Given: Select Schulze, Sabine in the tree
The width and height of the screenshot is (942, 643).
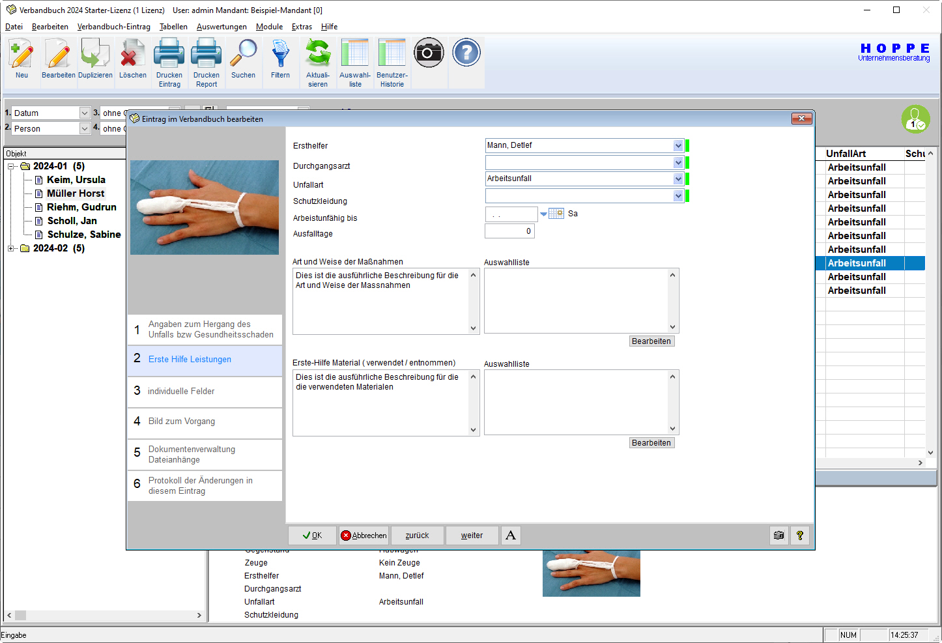Looking at the screenshot, I should pos(84,235).
